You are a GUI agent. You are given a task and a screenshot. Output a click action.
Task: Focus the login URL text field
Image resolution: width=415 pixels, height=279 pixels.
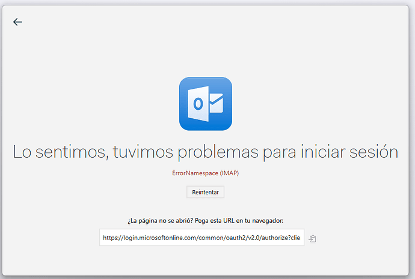pos(201,238)
